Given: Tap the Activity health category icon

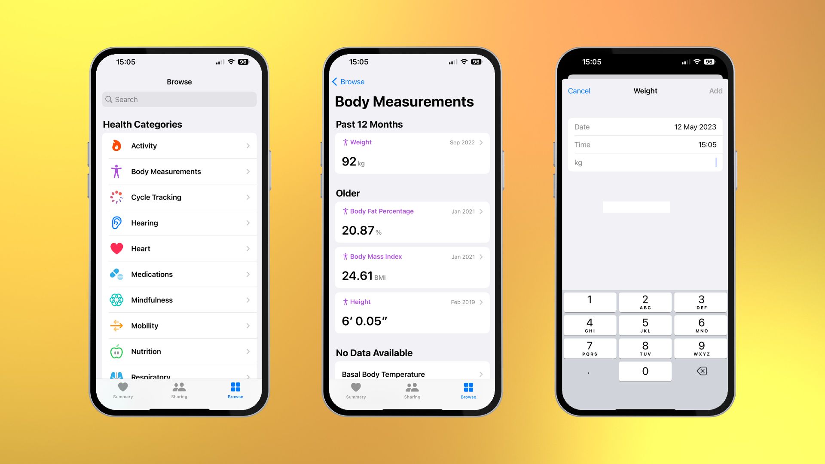Looking at the screenshot, I should coord(116,146).
